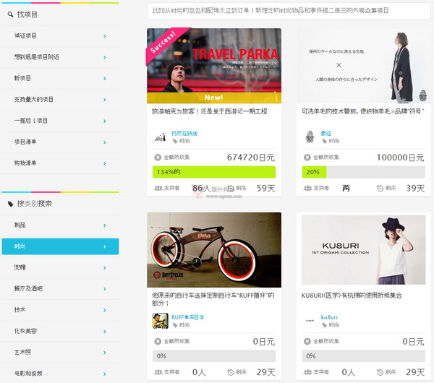Screen dimensions: 434x383
Task: Click the magnifier icon beside 找项目
Action: 11,14
